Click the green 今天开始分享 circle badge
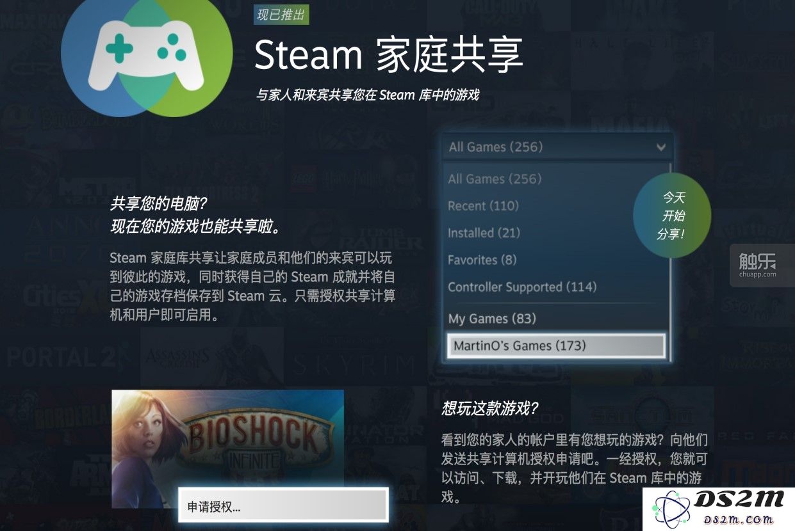Viewport: 795px width, 531px height. pos(671,216)
